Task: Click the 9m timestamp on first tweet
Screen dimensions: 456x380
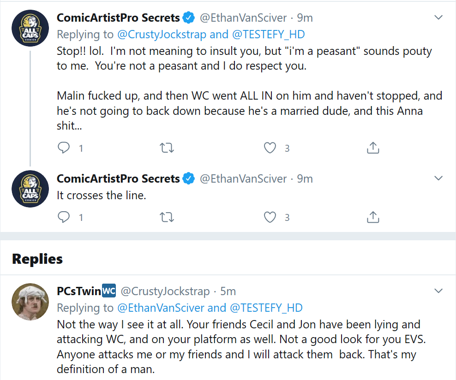Action: (305, 18)
